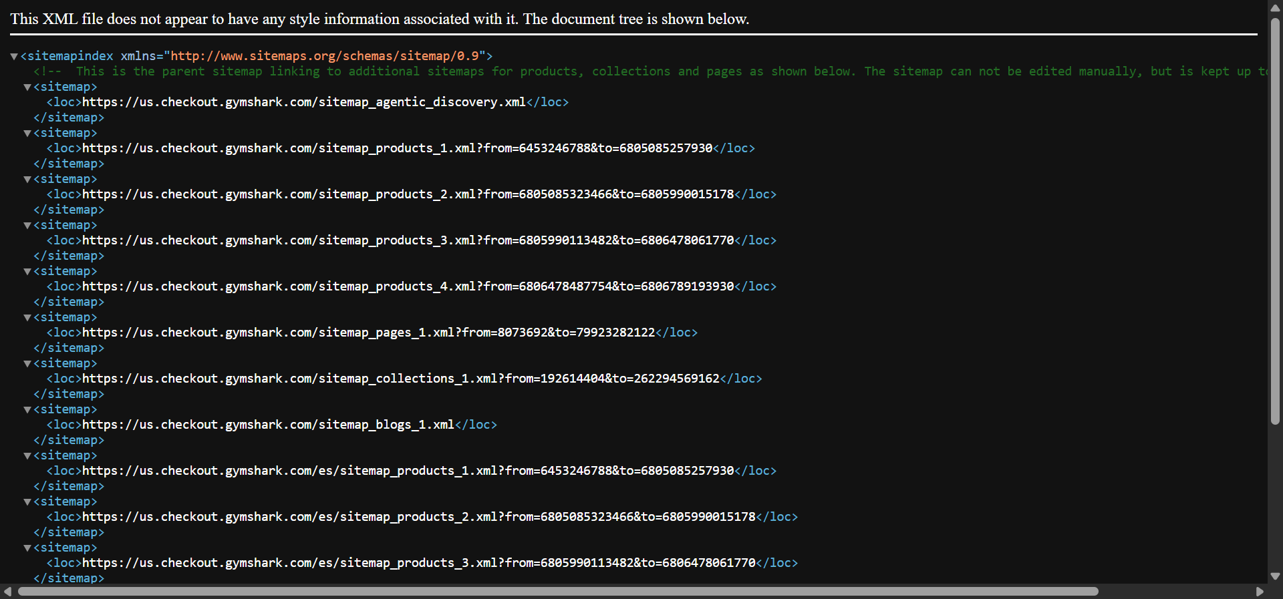Click the green XML comment about parent sitemap
This screenshot has width=1283, height=599.
pyautogui.click(x=650, y=71)
